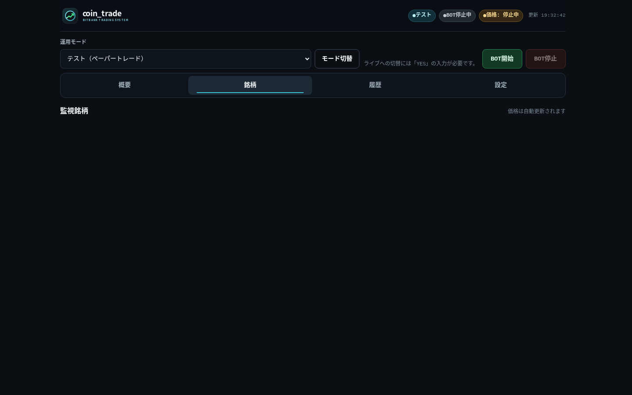
Task: Click the coin_trade chart logo icon
Action: (x=70, y=16)
